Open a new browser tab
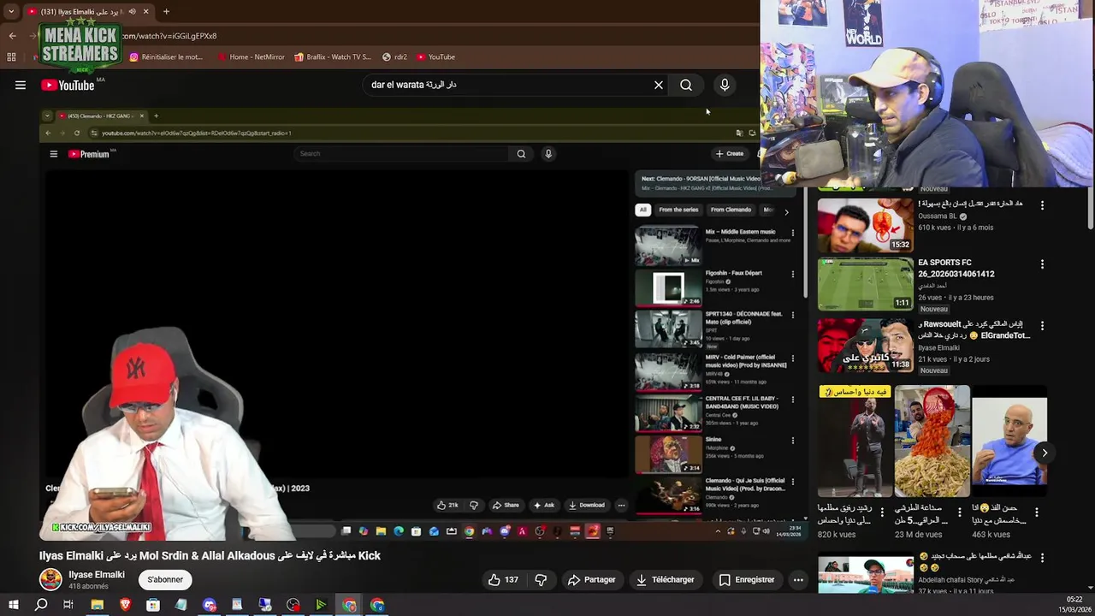The image size is (1095, 616). coord(166,11)
